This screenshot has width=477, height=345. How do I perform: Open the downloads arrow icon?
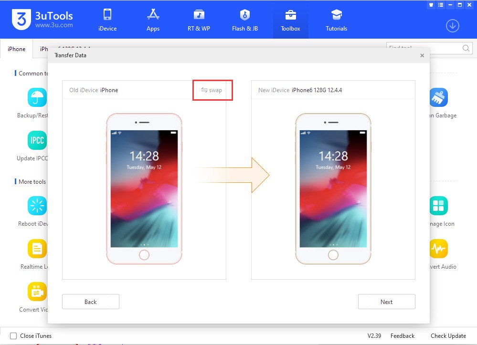coord(452,26)
